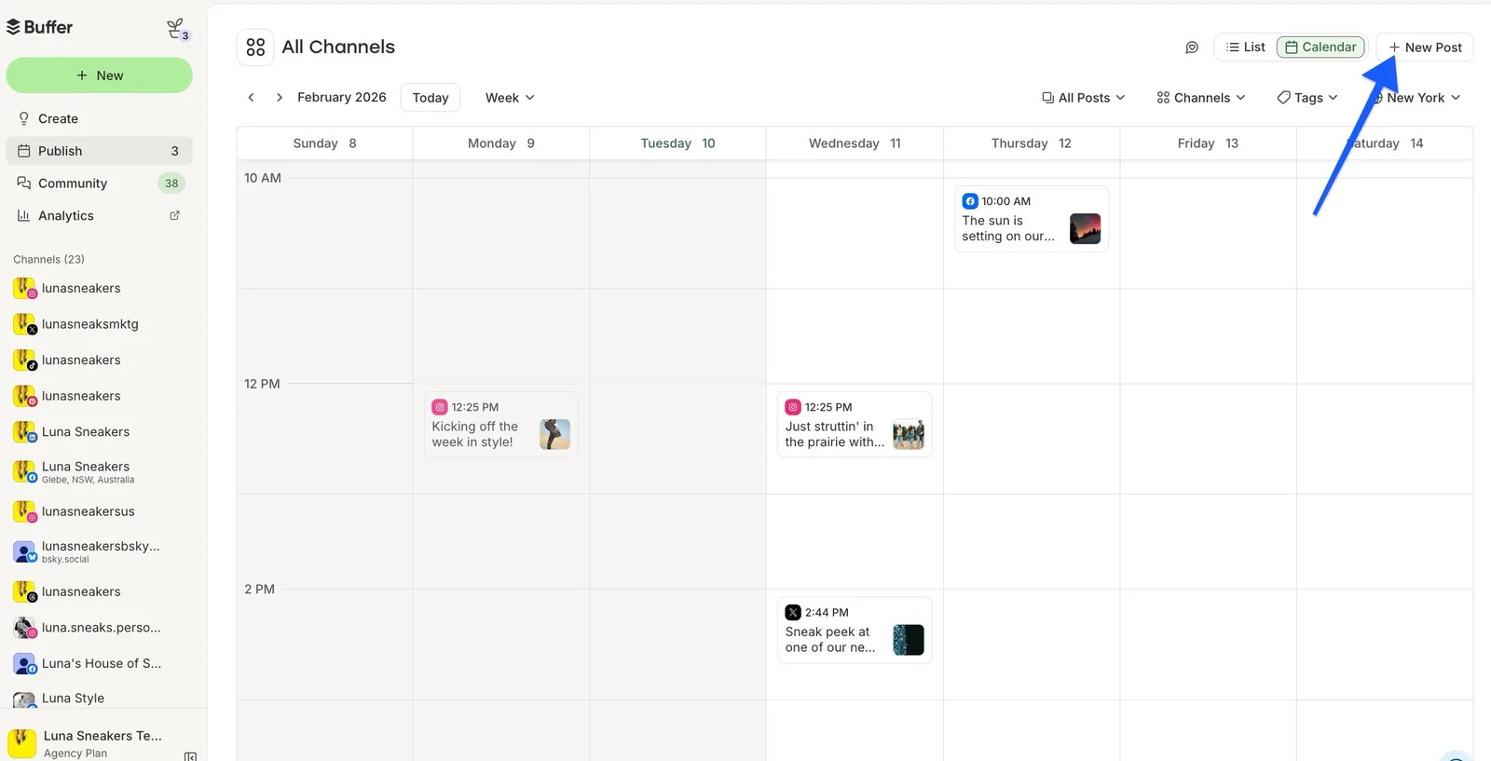This screenshot has width=1491, height=761.
Task: Open the New York timezone dropdown
Action: click(1416, 98)
